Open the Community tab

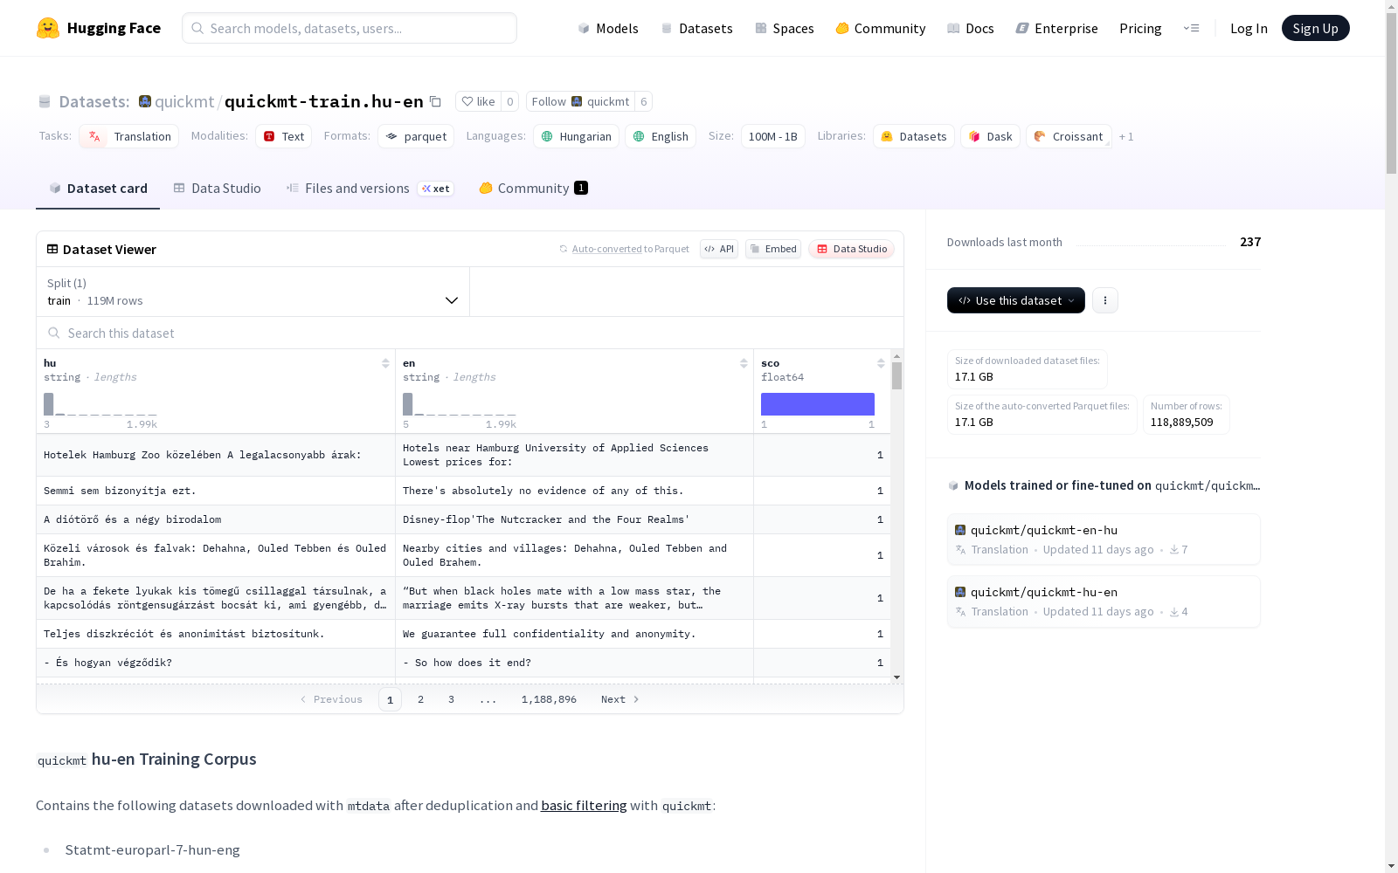(x=533, y=189)
